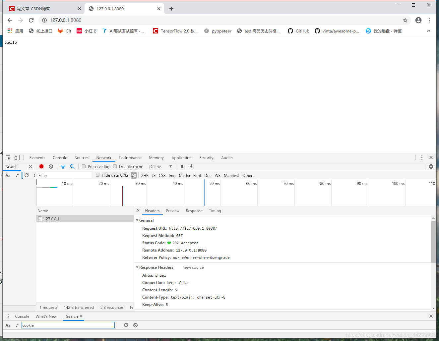
Task: Click the cookie search input field
Action: [x=68, y=325]
